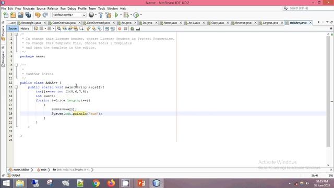Click the Find Previous Occurrence icon

pyautogui.click(x=65, y=29)
